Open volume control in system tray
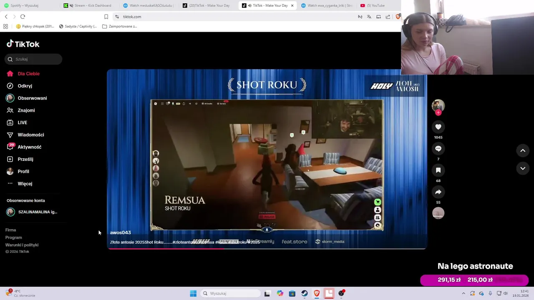Viewport: 534px width, 300px height. point(505,293)
